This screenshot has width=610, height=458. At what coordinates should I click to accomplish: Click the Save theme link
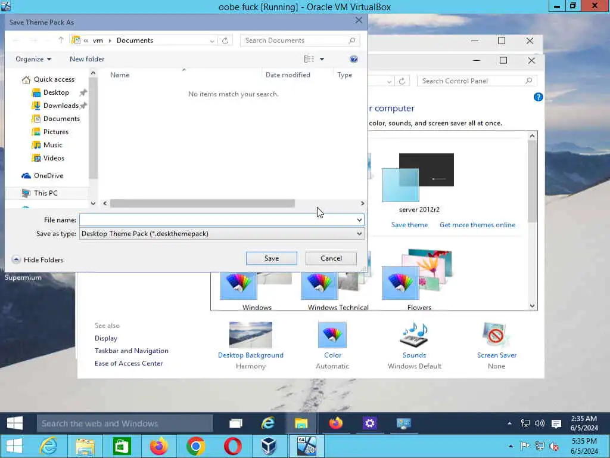click(x=409, y=225)
